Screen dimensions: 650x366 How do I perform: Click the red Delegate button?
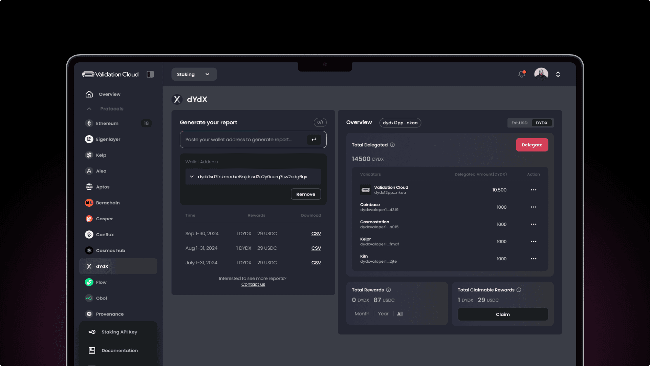click(x=532, y=145)
